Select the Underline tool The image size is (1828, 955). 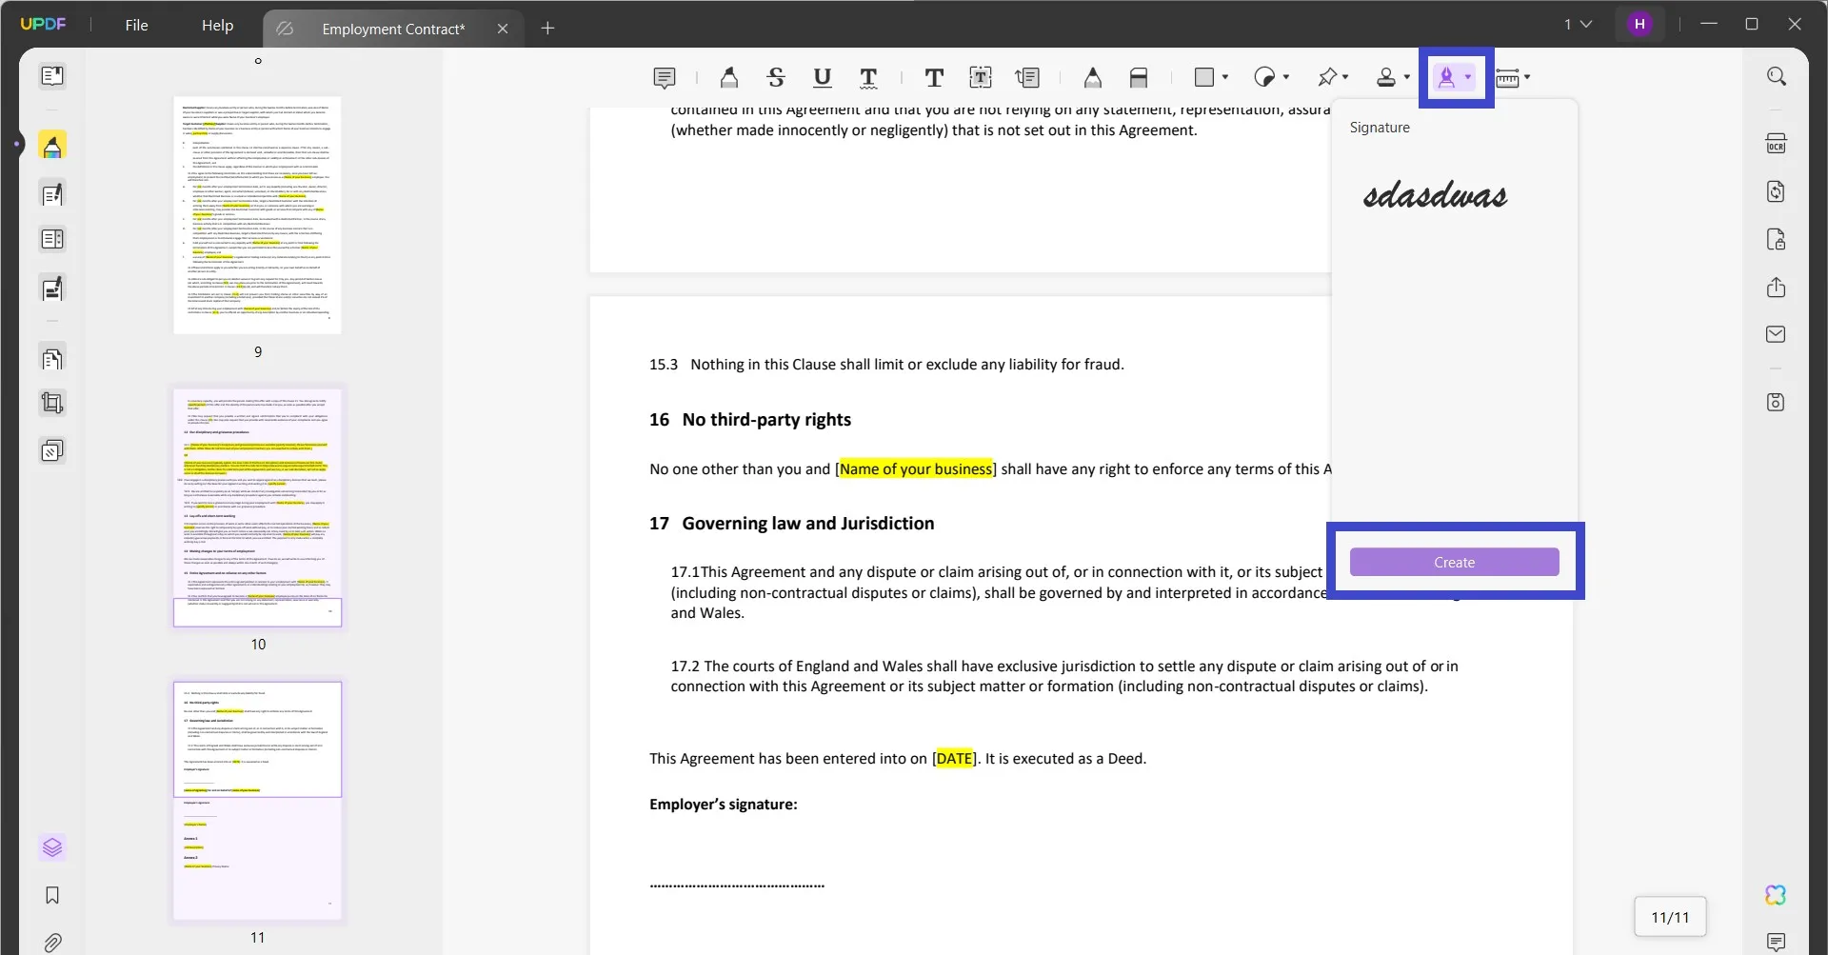[x=823, y=77]
